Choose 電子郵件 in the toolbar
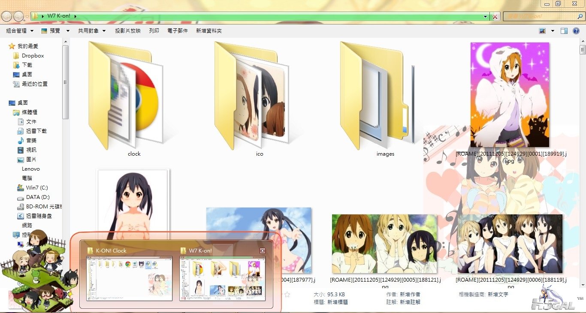Image resolution: width=586 pixels, height=313 pixels. click(178, 31)
